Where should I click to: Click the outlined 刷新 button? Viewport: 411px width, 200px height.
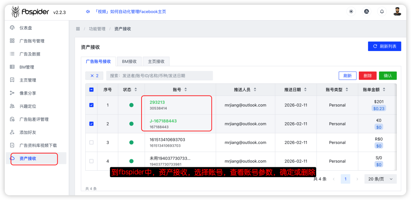click(347, 75)
